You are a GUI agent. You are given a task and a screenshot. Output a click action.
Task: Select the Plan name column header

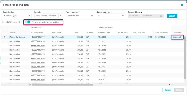[61, 32]
